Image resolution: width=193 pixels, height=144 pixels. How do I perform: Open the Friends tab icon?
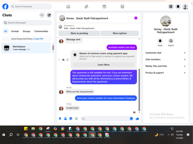86,7
